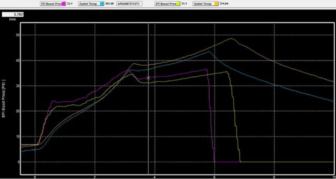
Task: Click the peak of the blue temperature curve
Action: click(x=208, y=51)
